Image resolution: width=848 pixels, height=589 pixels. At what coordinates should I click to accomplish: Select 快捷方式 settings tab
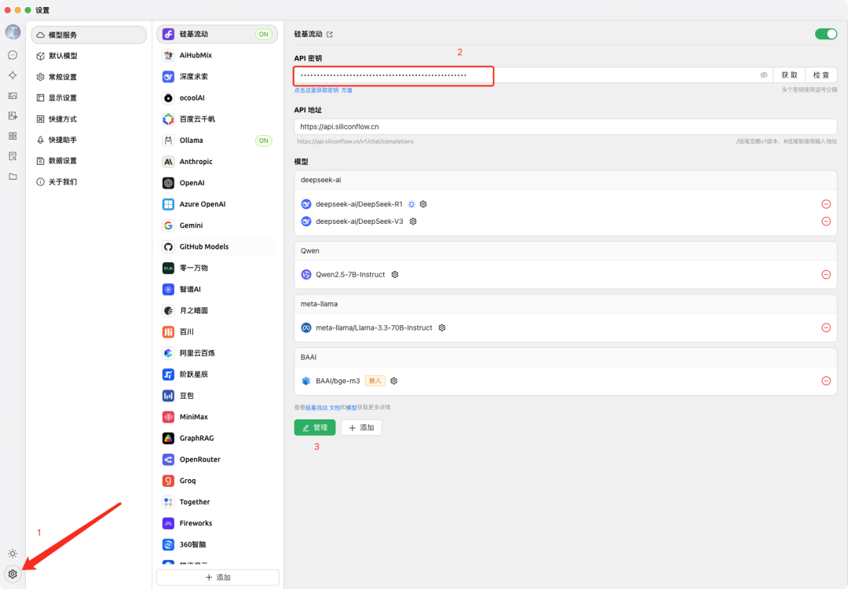pyautogui.click(x=89, y=119)
